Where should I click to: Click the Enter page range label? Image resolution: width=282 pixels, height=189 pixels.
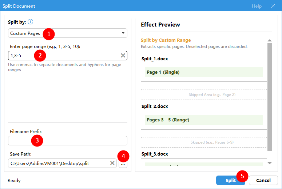tap(45, 47)
